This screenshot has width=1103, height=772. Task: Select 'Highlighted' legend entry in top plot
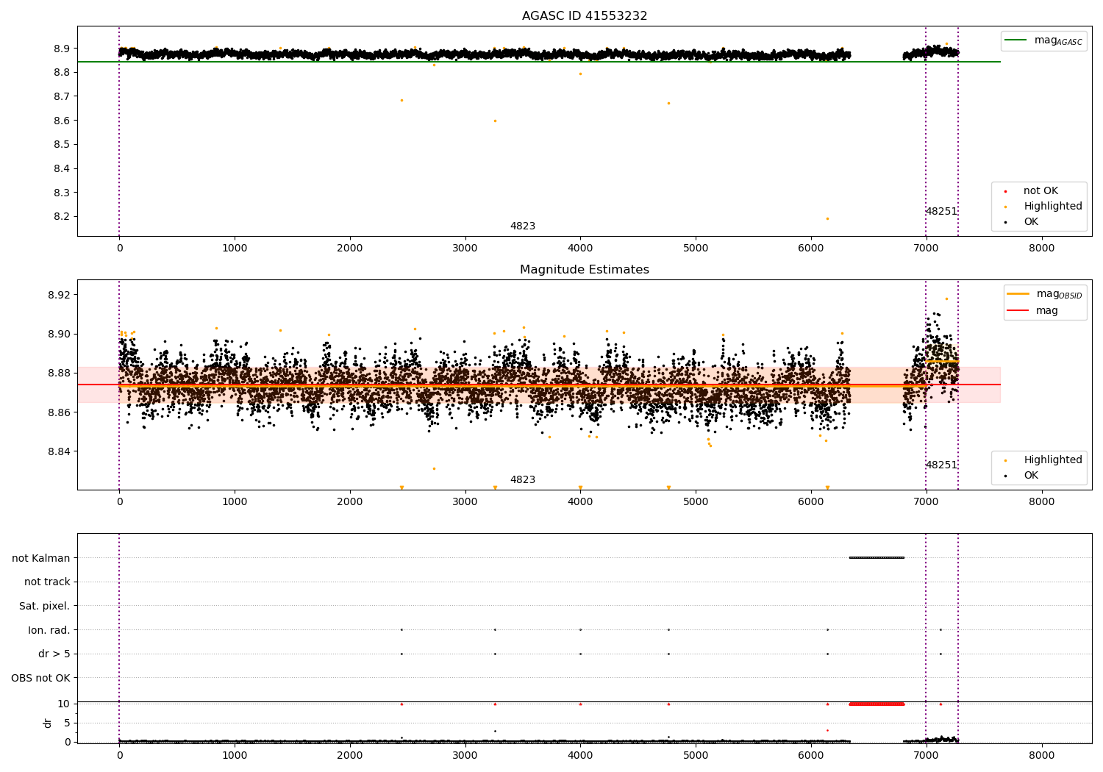[1052, 207]
